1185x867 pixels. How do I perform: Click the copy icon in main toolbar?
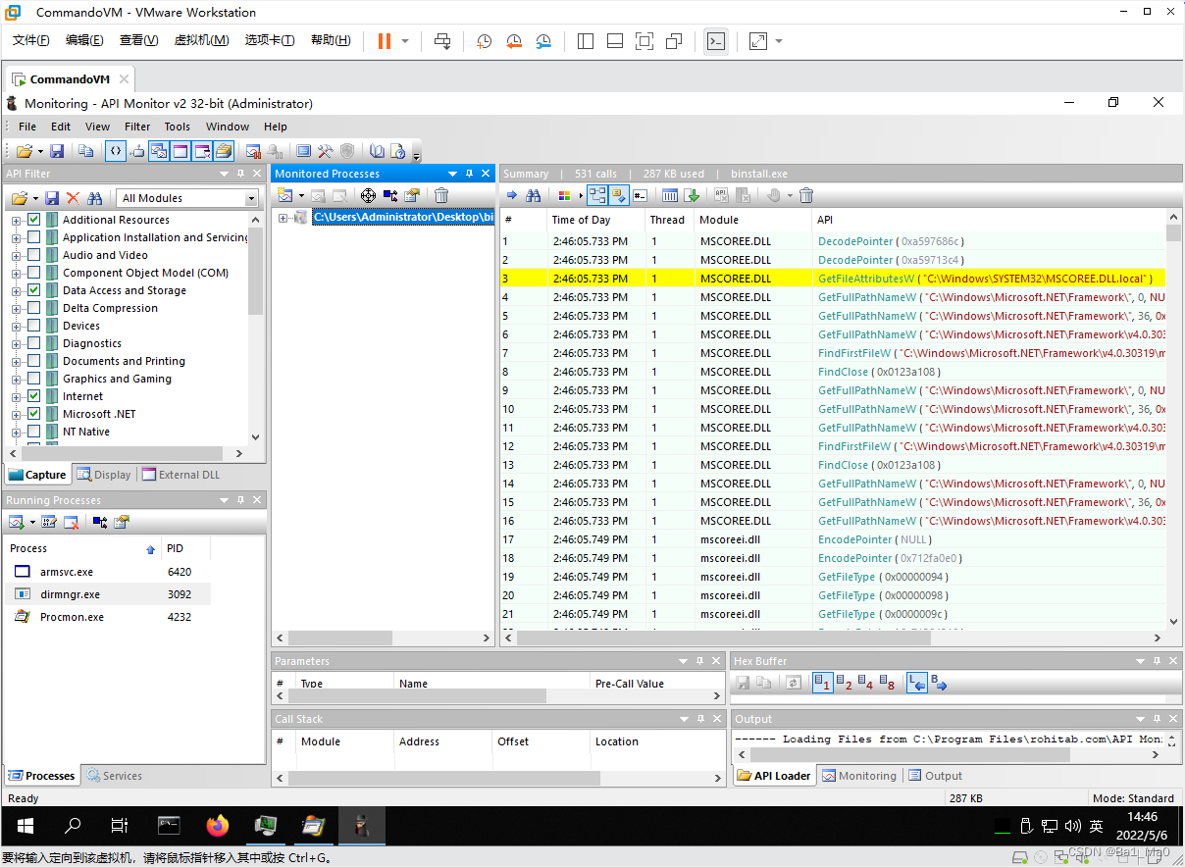click(86, 151)
